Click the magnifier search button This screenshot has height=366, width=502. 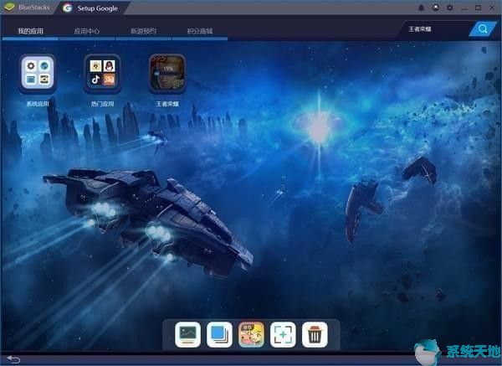click(x=483, y=29)
